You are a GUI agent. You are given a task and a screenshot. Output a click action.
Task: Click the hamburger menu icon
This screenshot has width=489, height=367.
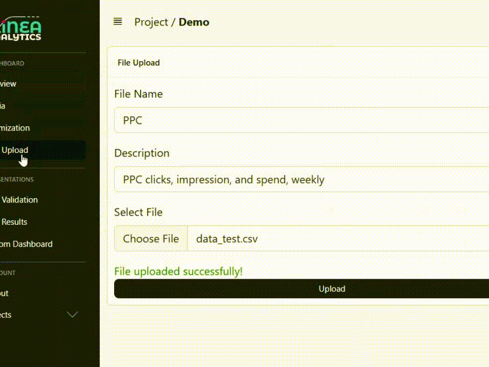[118, 21]
